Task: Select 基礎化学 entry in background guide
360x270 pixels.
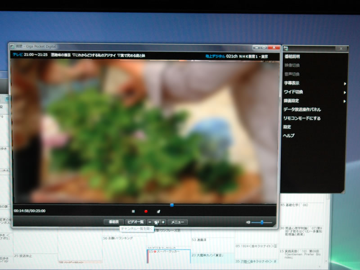Action: pos(295,205)
